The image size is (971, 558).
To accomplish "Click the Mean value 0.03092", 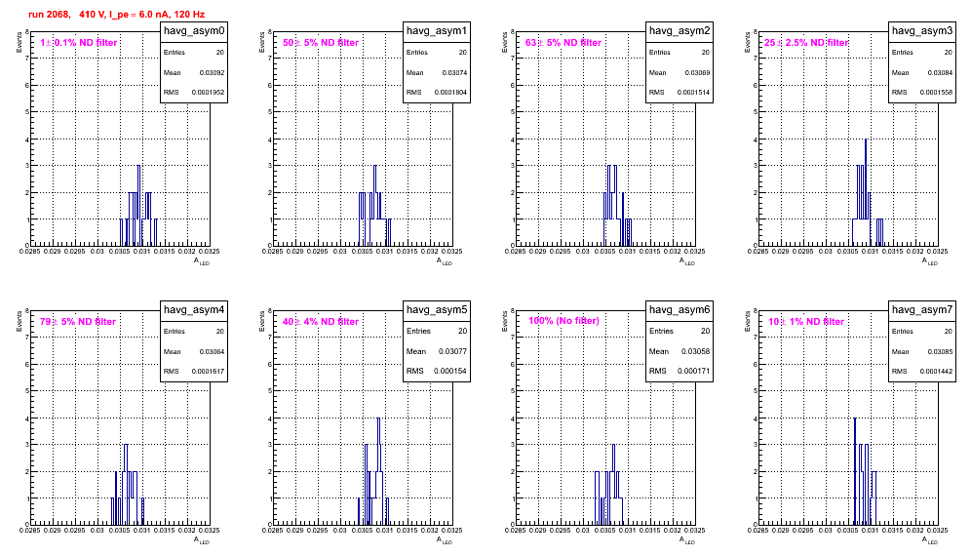I will [212, 72].
